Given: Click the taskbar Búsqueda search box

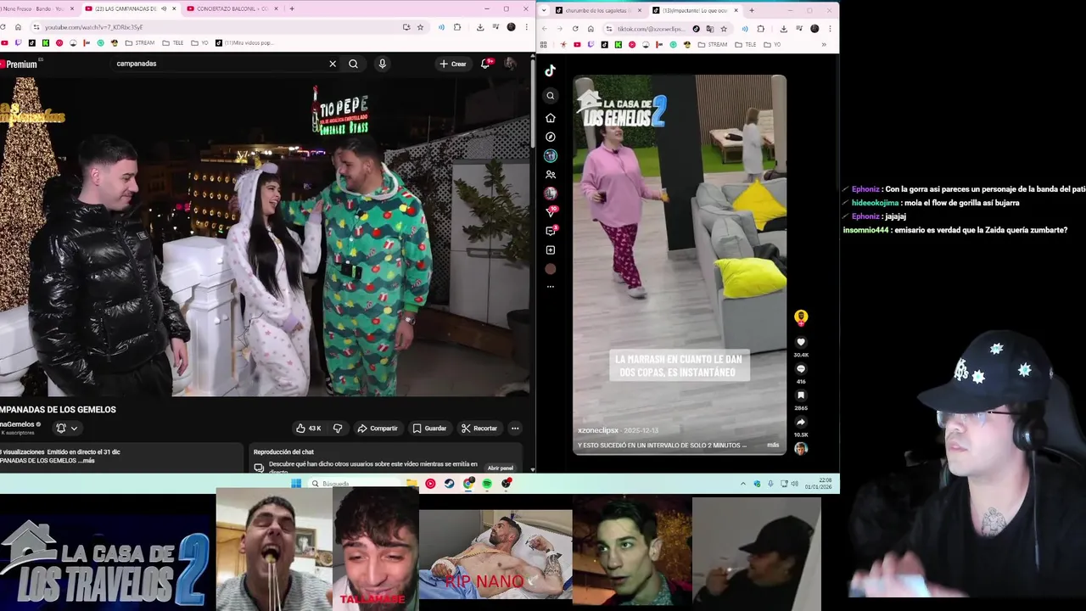Looking at the screenshot, I should coord(355,484).
